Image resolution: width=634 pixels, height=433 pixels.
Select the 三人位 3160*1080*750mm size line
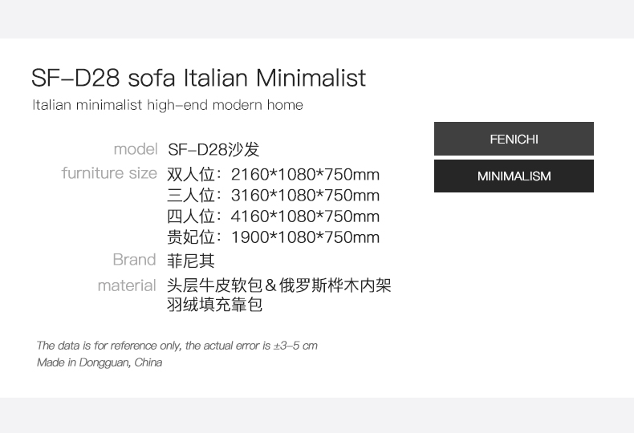273,196
